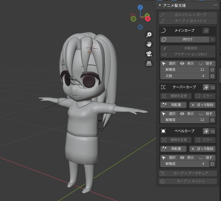Click テーパーカーブ ぼっち駆除 button
The height and width of the screenshot is (201, 221).
click(x=202, y=105)
